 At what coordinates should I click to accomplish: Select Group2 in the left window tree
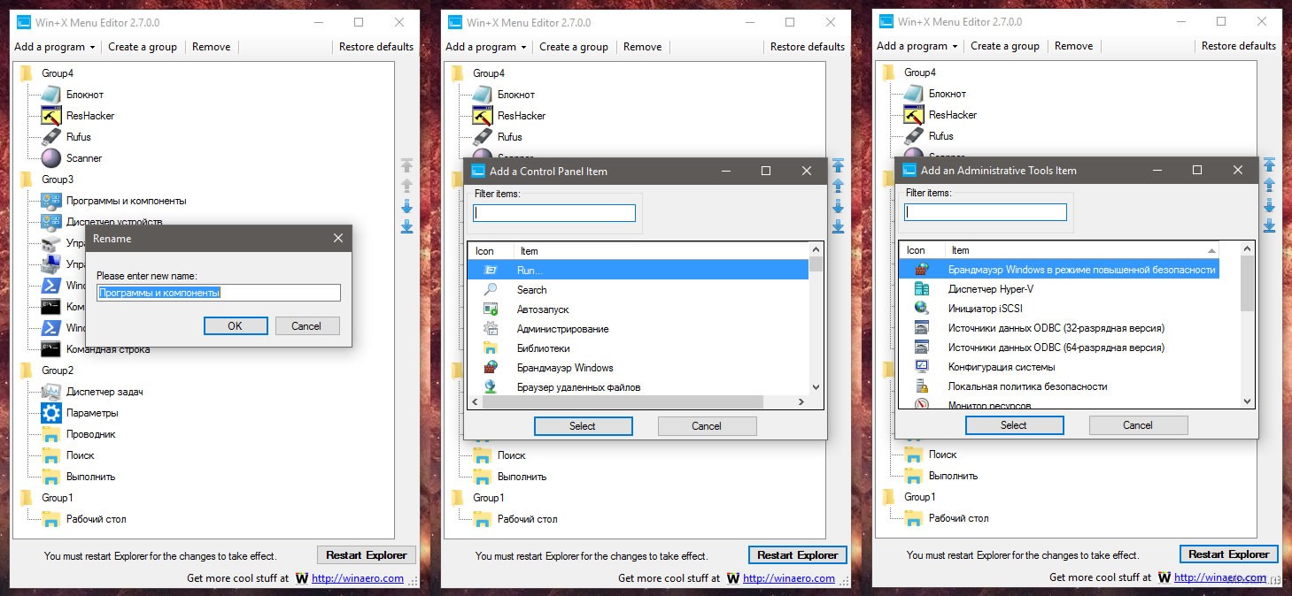tap(58, 371)
